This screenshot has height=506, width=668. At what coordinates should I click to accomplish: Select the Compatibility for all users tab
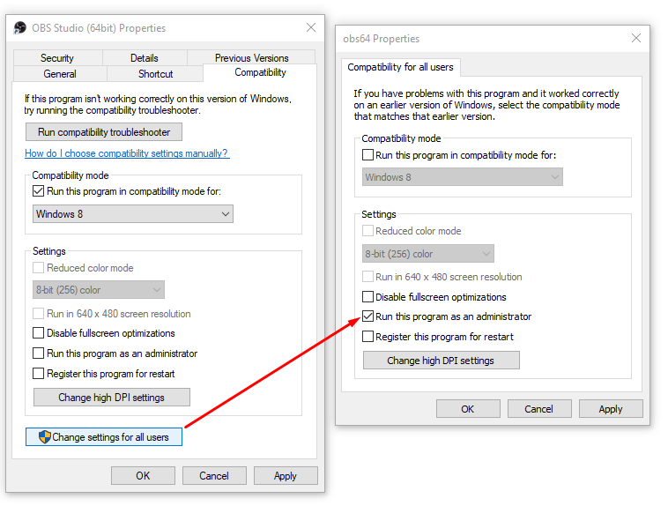coord(400,67)
